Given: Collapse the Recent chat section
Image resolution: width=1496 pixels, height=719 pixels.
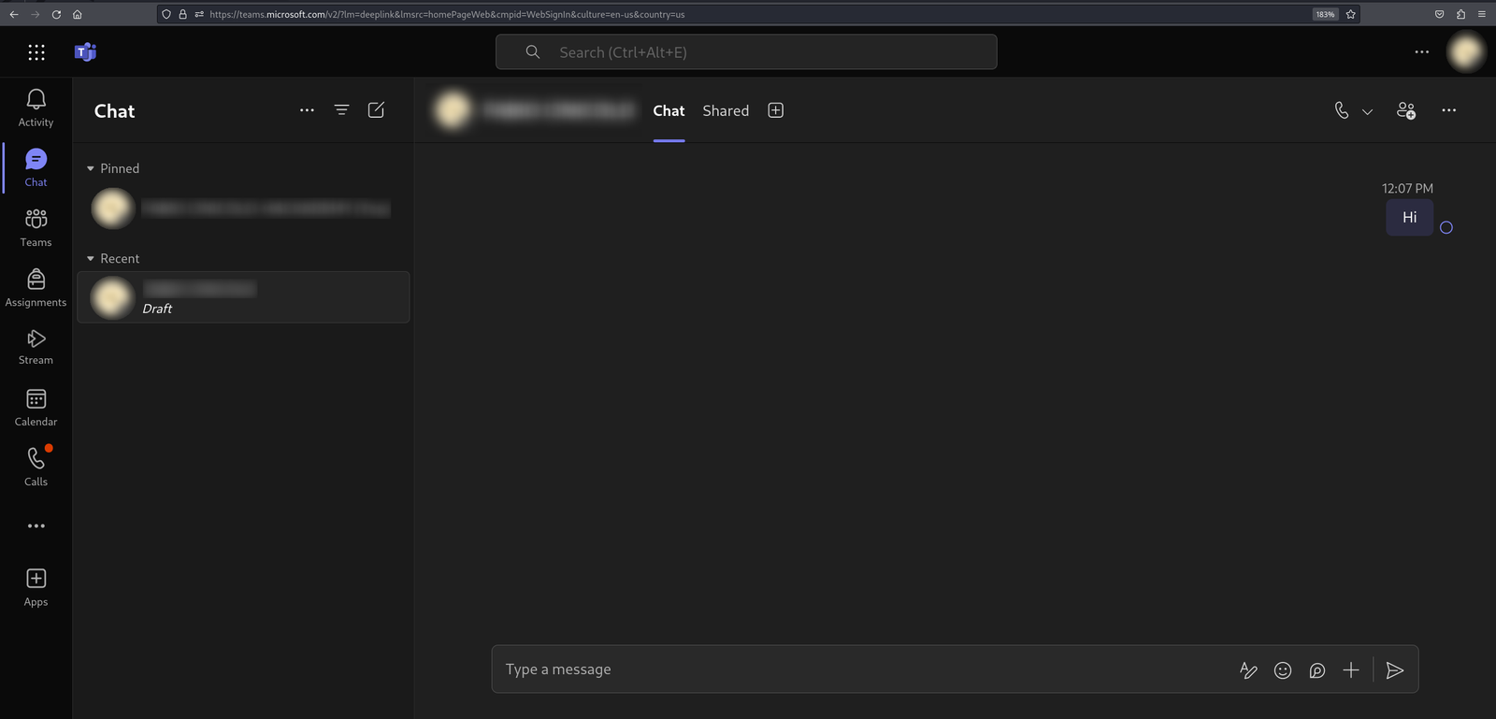Looking at the screenshot, I should (x=91, y=259).
